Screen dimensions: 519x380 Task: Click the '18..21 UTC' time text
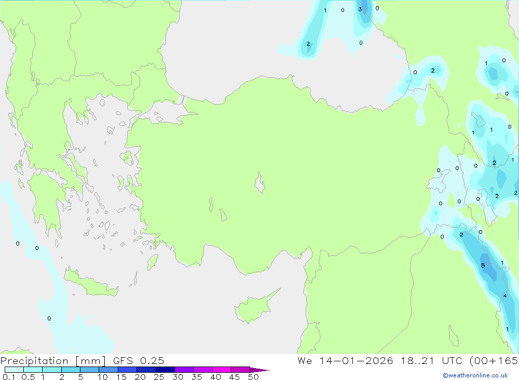coord(431,360)
